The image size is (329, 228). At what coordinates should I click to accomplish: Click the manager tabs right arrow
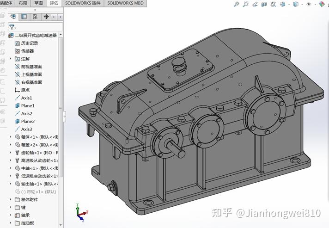(61, 17)
